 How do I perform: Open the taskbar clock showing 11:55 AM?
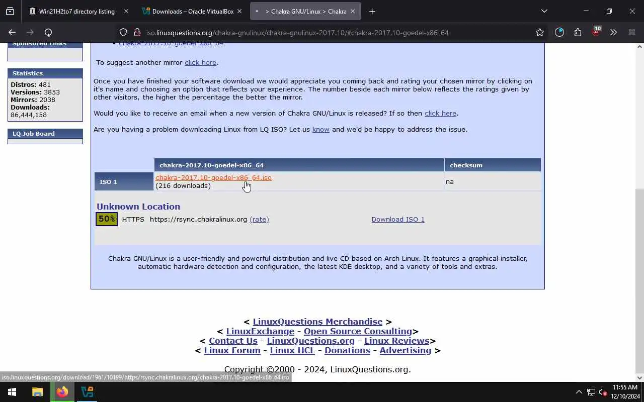coord(625,392)
